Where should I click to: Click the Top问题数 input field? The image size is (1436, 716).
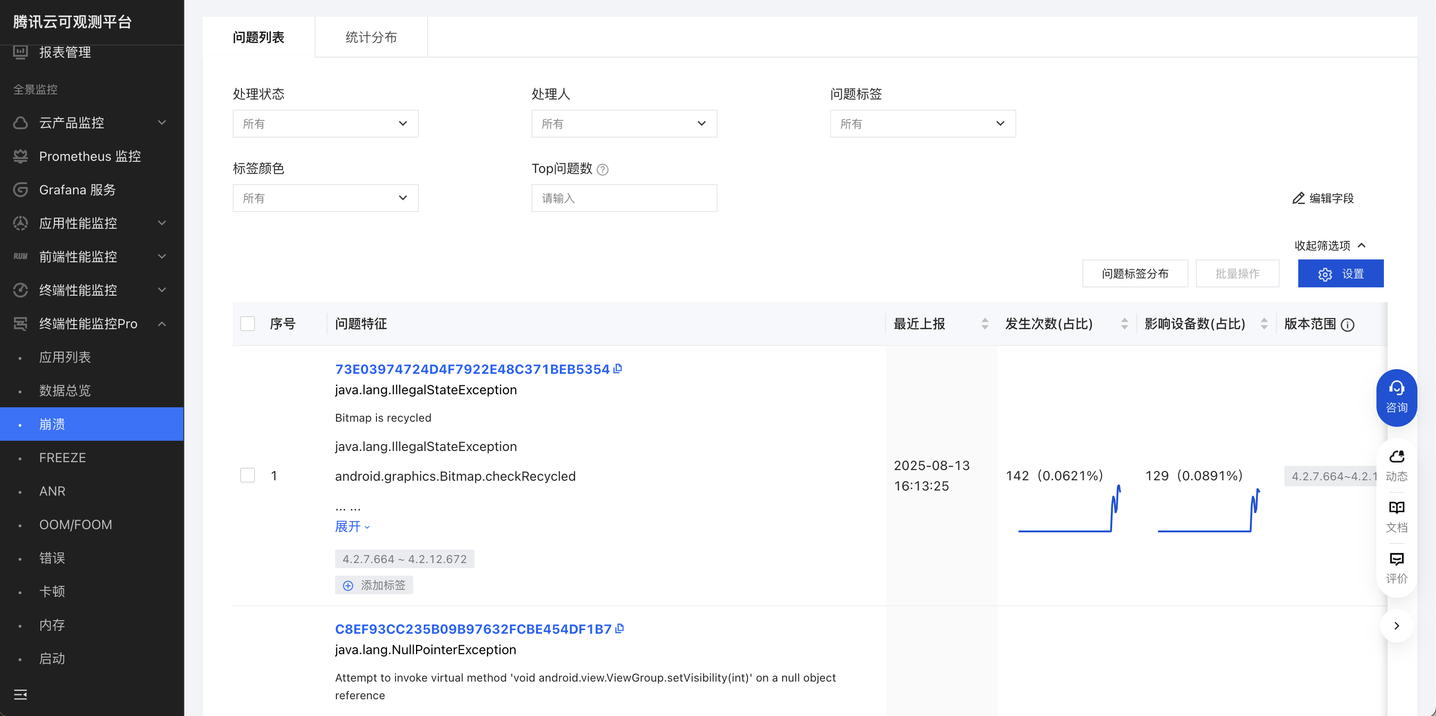point(624,199)
